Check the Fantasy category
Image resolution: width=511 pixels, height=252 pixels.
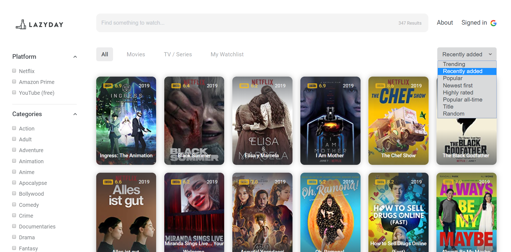click(x=14, y=248)
